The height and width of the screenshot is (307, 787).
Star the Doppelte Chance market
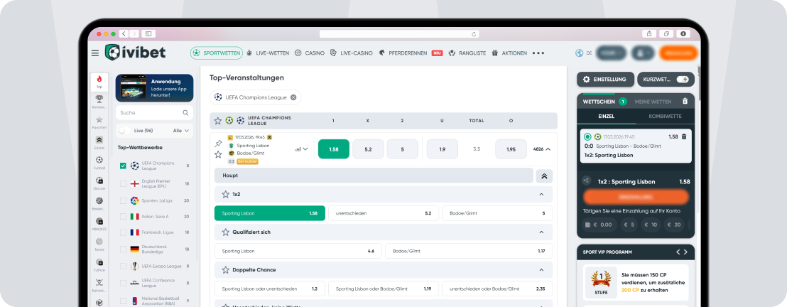226,270
